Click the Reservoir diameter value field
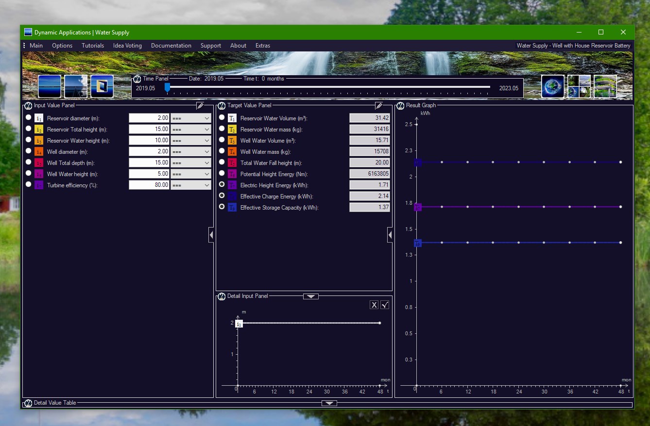 coord(149,118)
